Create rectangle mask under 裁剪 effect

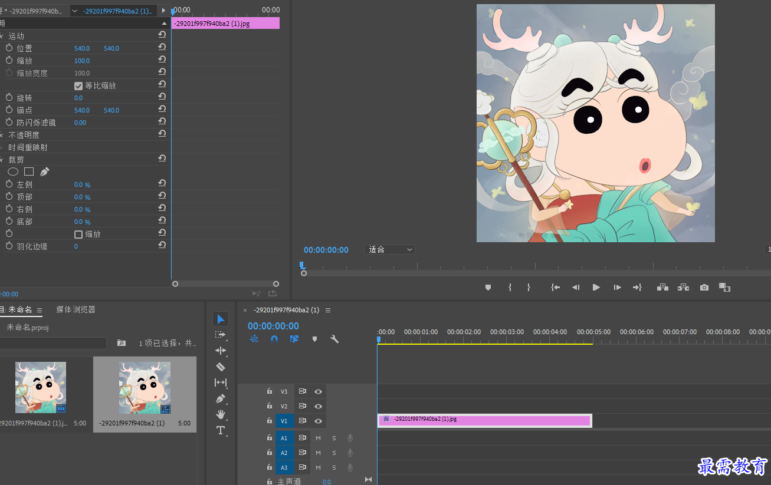(x=28, y=171)
